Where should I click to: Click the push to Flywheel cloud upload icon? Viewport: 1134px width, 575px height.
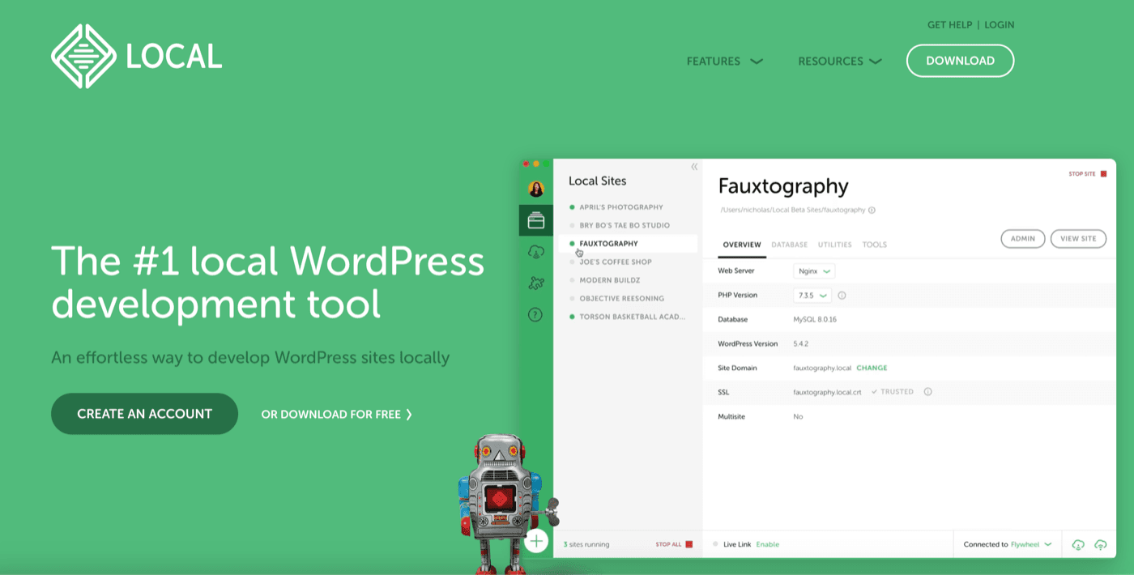coord(1101,545)
